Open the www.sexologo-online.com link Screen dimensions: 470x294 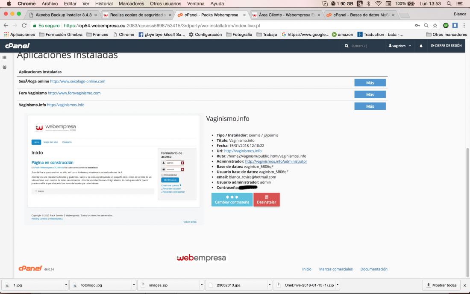tap(78, 81)
